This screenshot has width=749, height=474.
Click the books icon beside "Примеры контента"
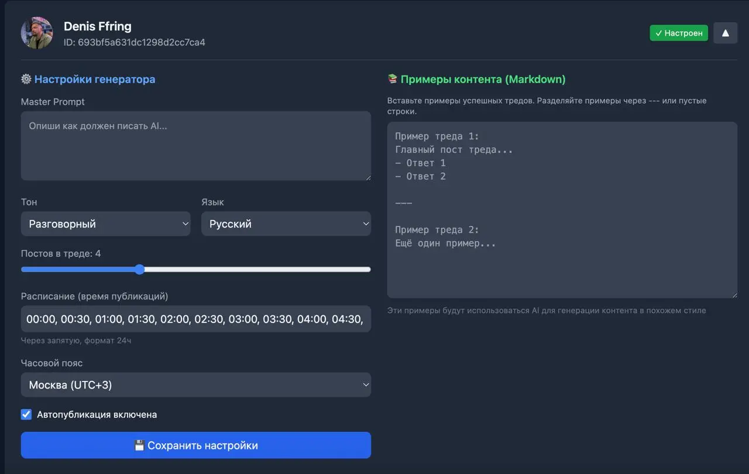(x=393, y=79)
